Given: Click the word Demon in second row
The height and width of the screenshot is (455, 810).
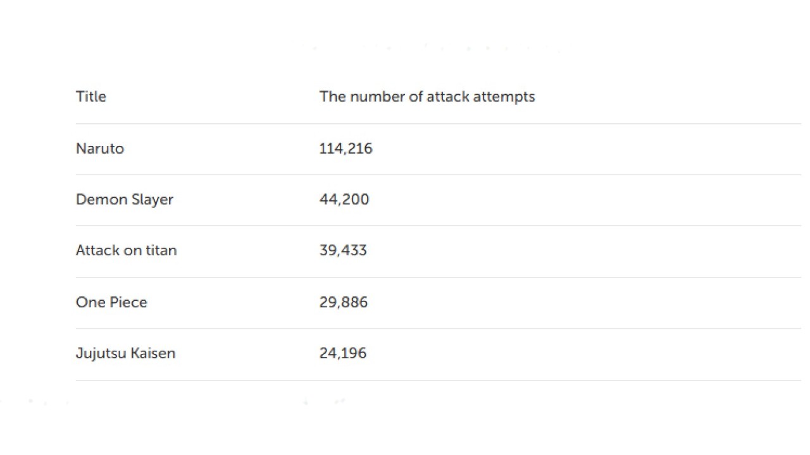Looking at the screenshot, I should pyautogui.click(x=102, y=200).
